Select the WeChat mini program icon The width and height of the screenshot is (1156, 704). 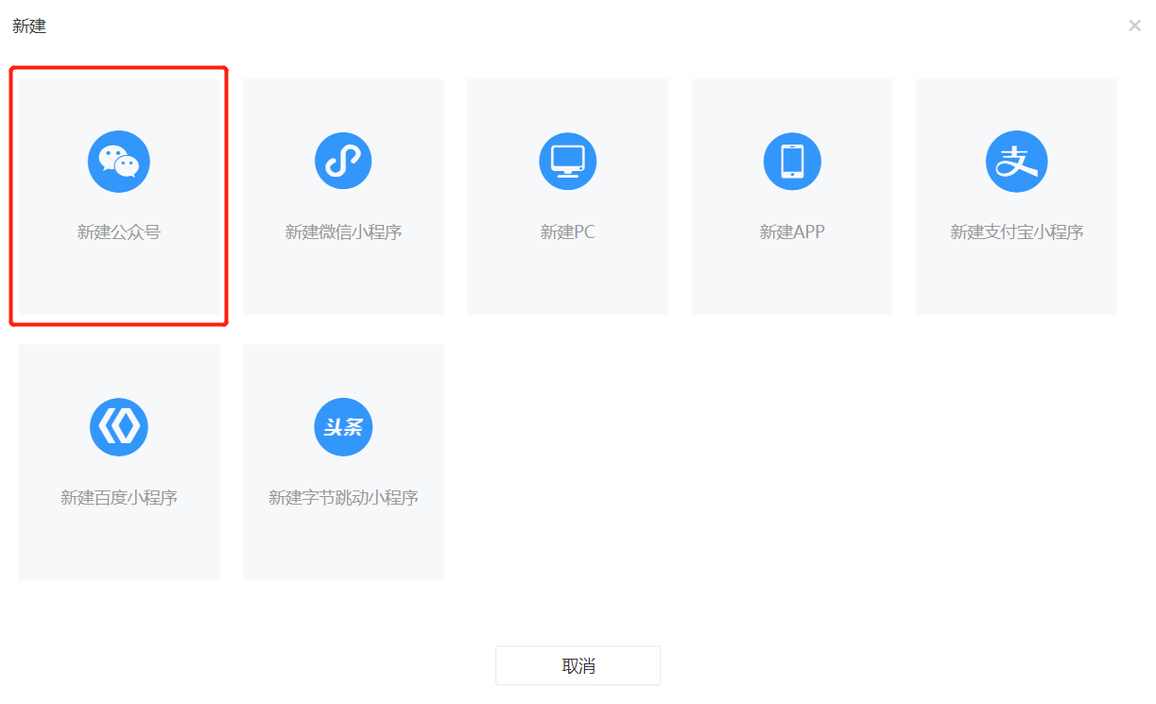343,161
